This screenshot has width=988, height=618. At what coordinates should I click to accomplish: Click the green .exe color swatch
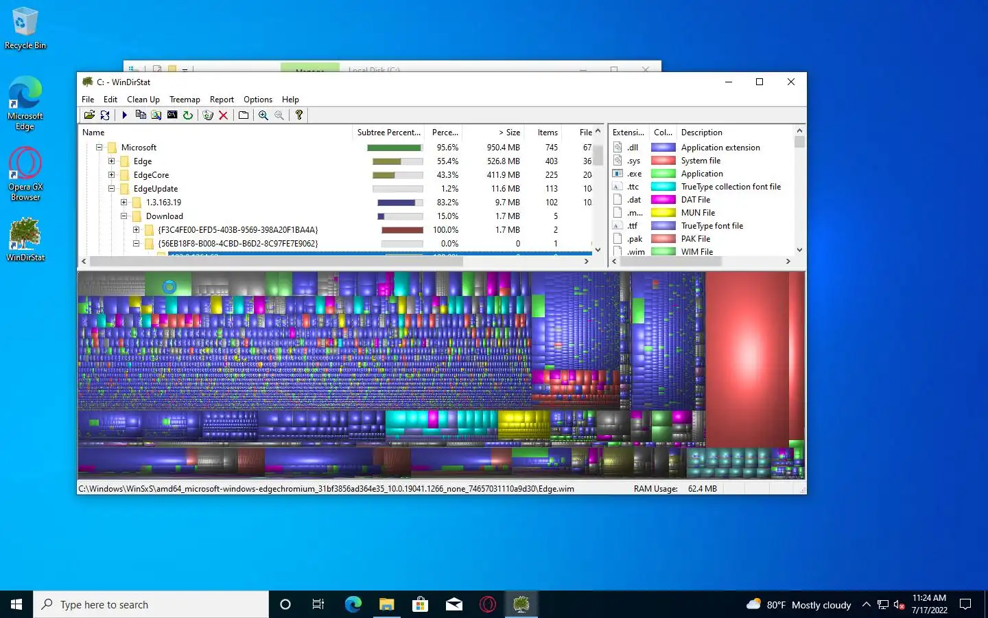tap(663, 174)
